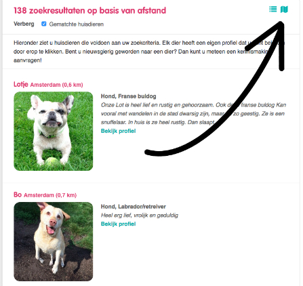The width and height of the screenshot is (303, 286).
Task: Click the French bulldog photo of Lotje
Action: click(x=54, y=131)
